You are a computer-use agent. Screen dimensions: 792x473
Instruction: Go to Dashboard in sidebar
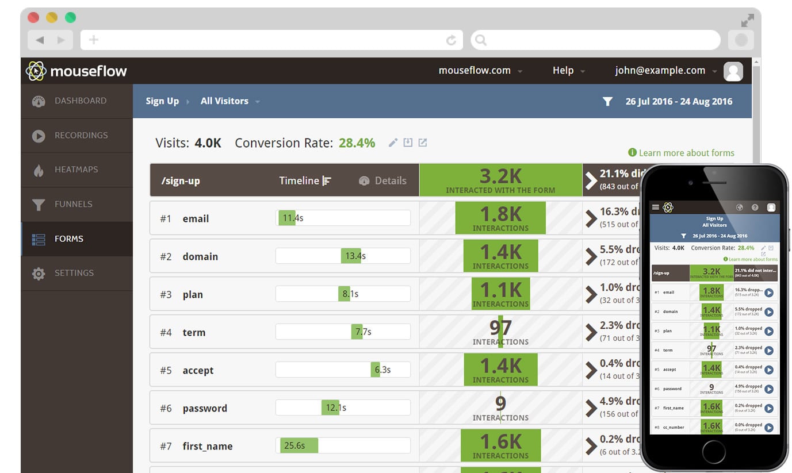pos(76,101)
